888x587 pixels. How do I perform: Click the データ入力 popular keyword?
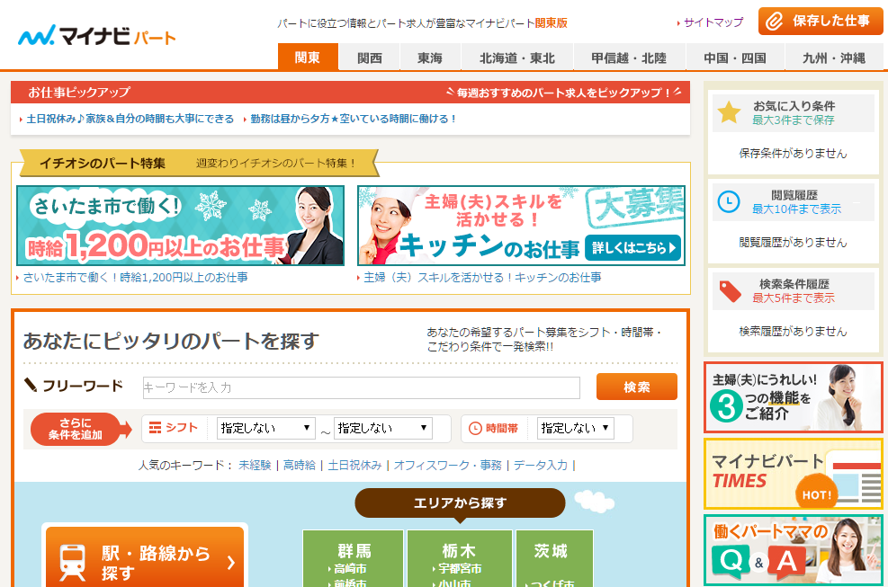coord(541,466)
